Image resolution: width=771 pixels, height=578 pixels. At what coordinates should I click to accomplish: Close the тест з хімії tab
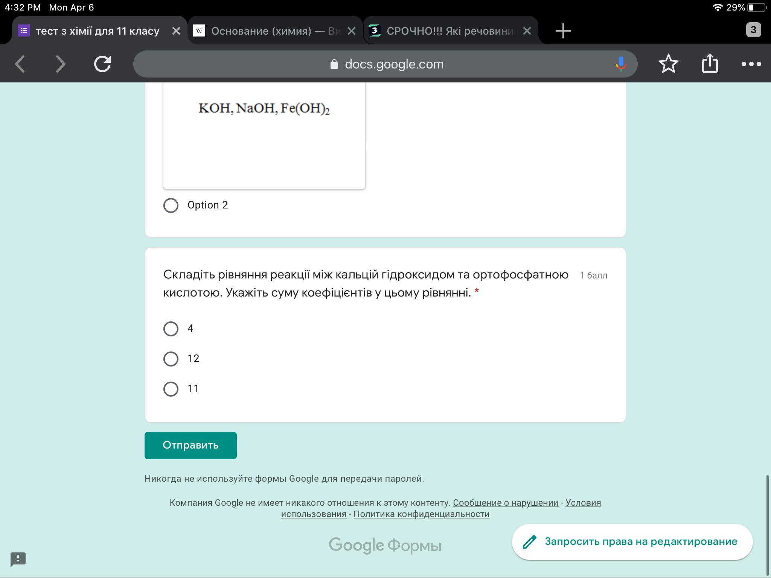click(176, 31)
